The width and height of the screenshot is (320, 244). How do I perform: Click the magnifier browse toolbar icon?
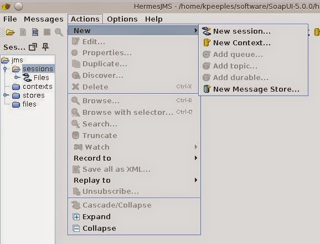[x=59, y=32]
